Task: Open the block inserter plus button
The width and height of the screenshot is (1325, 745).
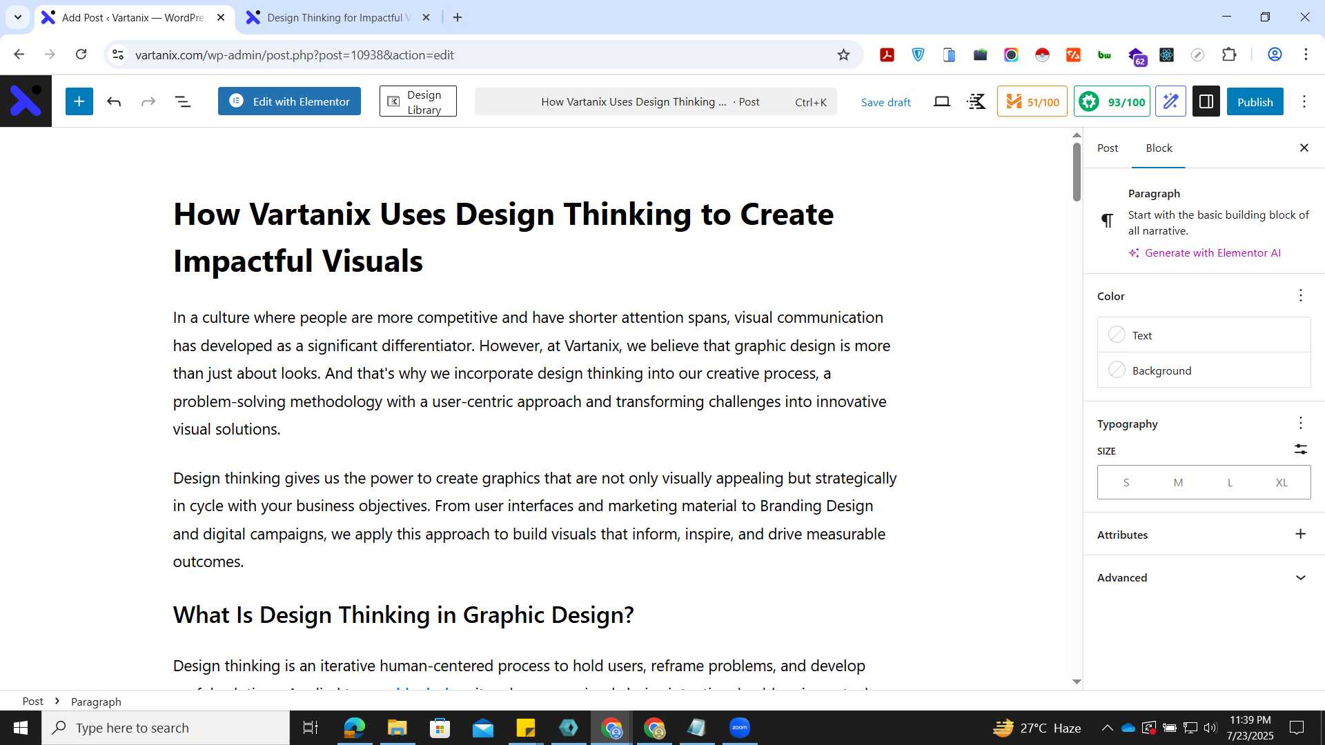Action: pos(79,101)
